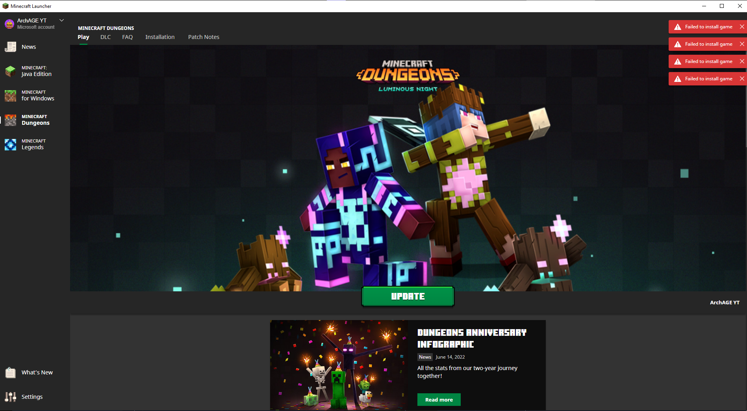Viewport: 747px width, 411px height.
Task: Click the Dungeons Anniversary Infographic headline
Action: [x=472, y=339]
